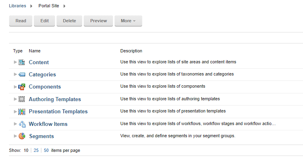Click the Read button

coord(21,21)
